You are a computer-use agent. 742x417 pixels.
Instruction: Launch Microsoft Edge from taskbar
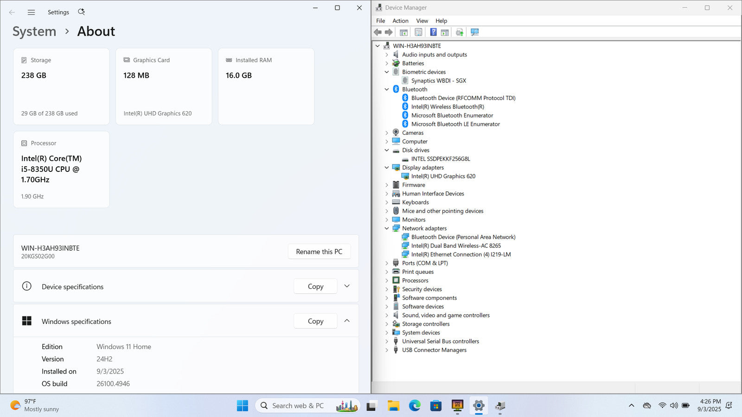click(415, 406)
